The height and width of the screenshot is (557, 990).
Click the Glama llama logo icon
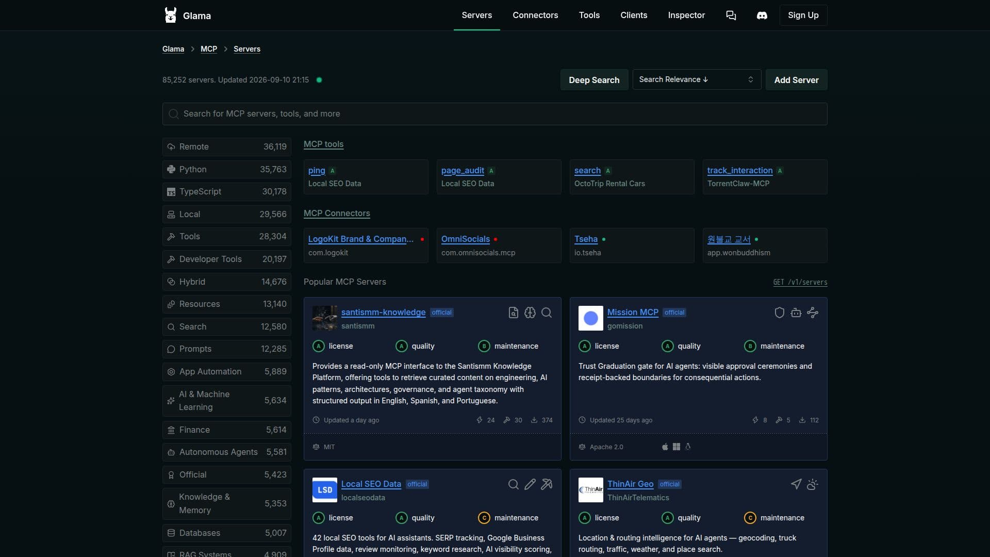click(170, 15)
